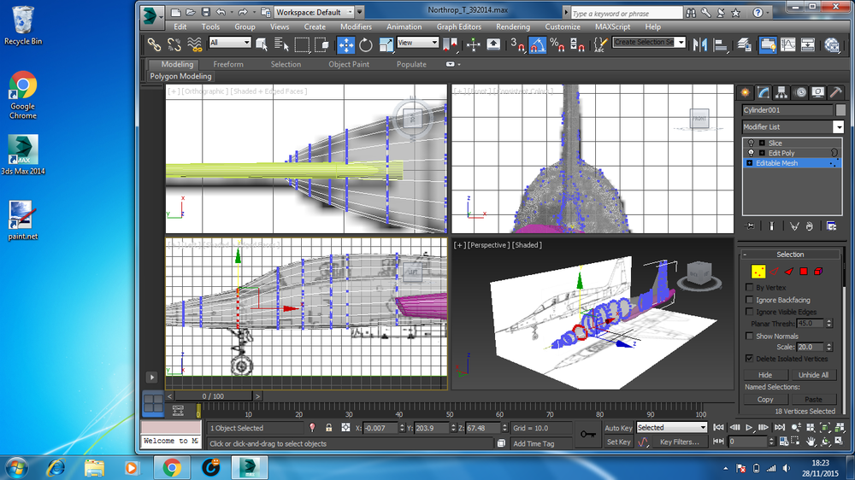Screen dimensions: 855x480
Task: Open the Modifier List dropdown
Action: coord(838,127)
